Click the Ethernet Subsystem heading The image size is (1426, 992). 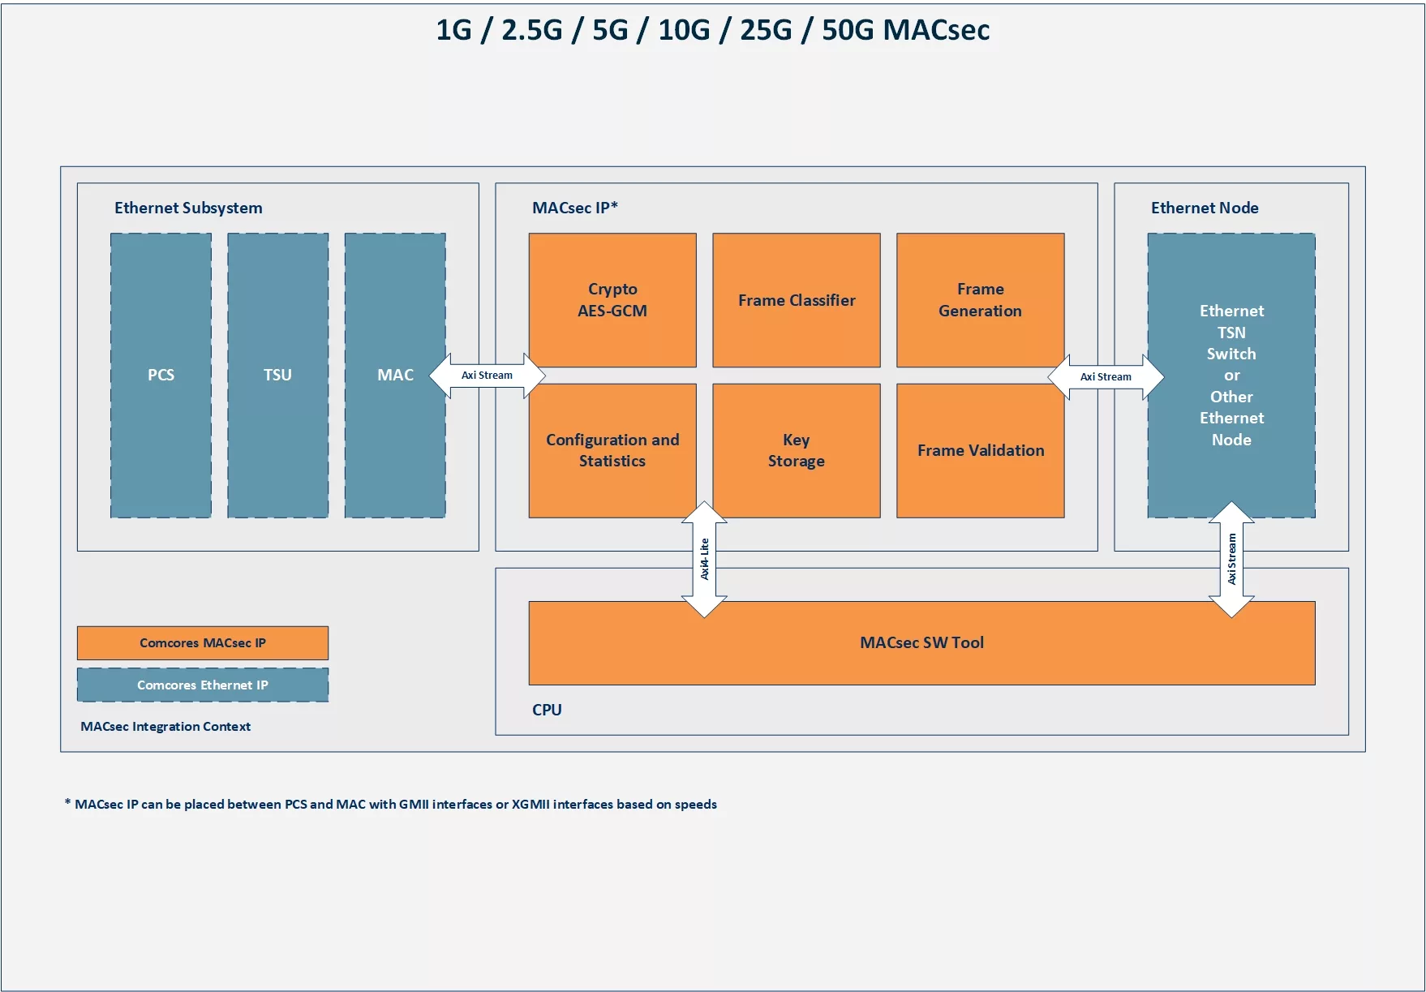point(188,208)
